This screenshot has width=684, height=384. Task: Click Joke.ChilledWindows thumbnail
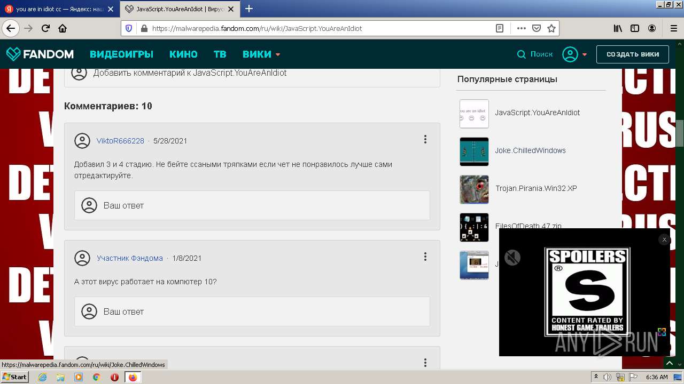click(474, 151)
